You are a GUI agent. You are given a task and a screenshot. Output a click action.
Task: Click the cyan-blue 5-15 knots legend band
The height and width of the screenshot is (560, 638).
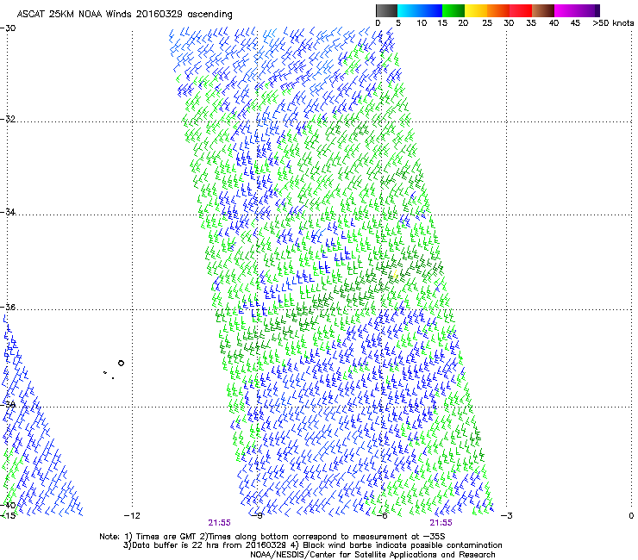pyautogui.click(x=420, y=10)
